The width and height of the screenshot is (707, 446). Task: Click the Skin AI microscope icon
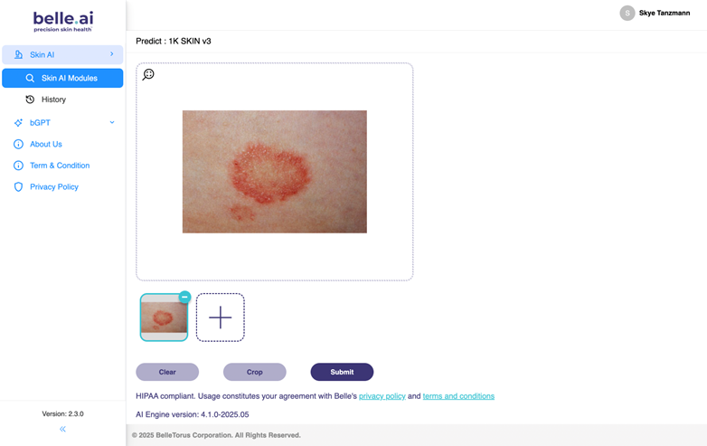click(18, 54)
